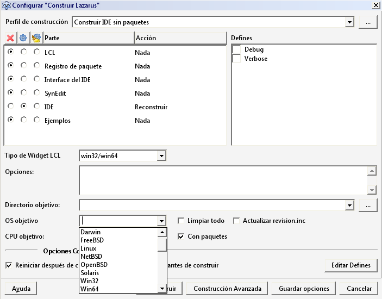Select build radio for LCL row
Image resolution: width=382 pixels, height=299 pixels.
[x=23, y=52]
